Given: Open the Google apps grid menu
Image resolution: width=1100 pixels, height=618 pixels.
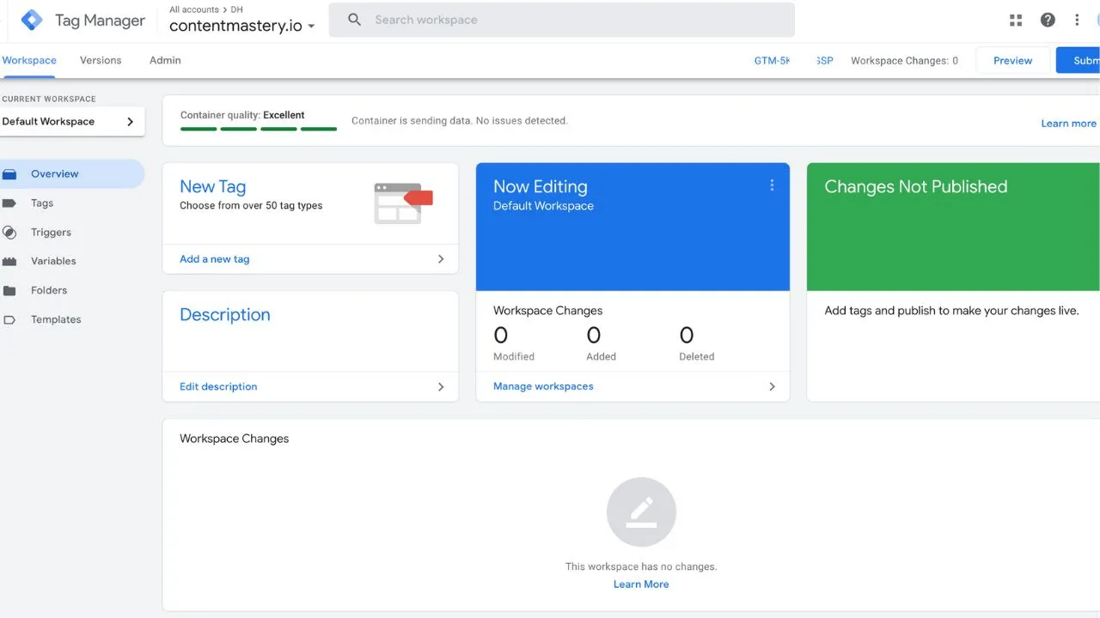Looking at the screenshot, I should coord(1015,19).
